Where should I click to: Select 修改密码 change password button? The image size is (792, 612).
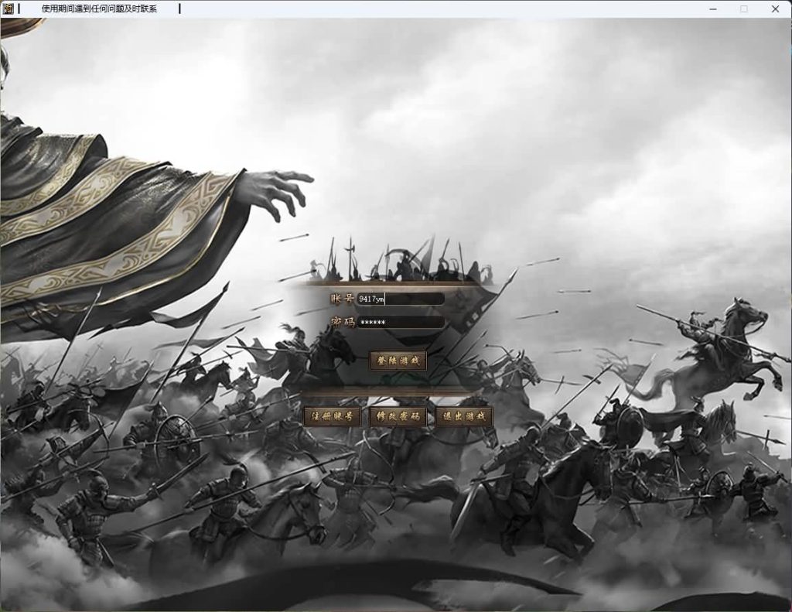pos(398,416)
